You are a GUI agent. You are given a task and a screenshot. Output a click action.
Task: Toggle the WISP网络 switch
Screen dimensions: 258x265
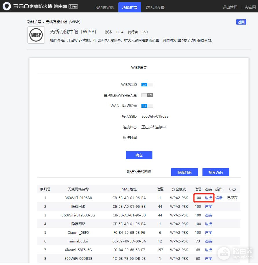pyautogui.click(x=147, y=85)
